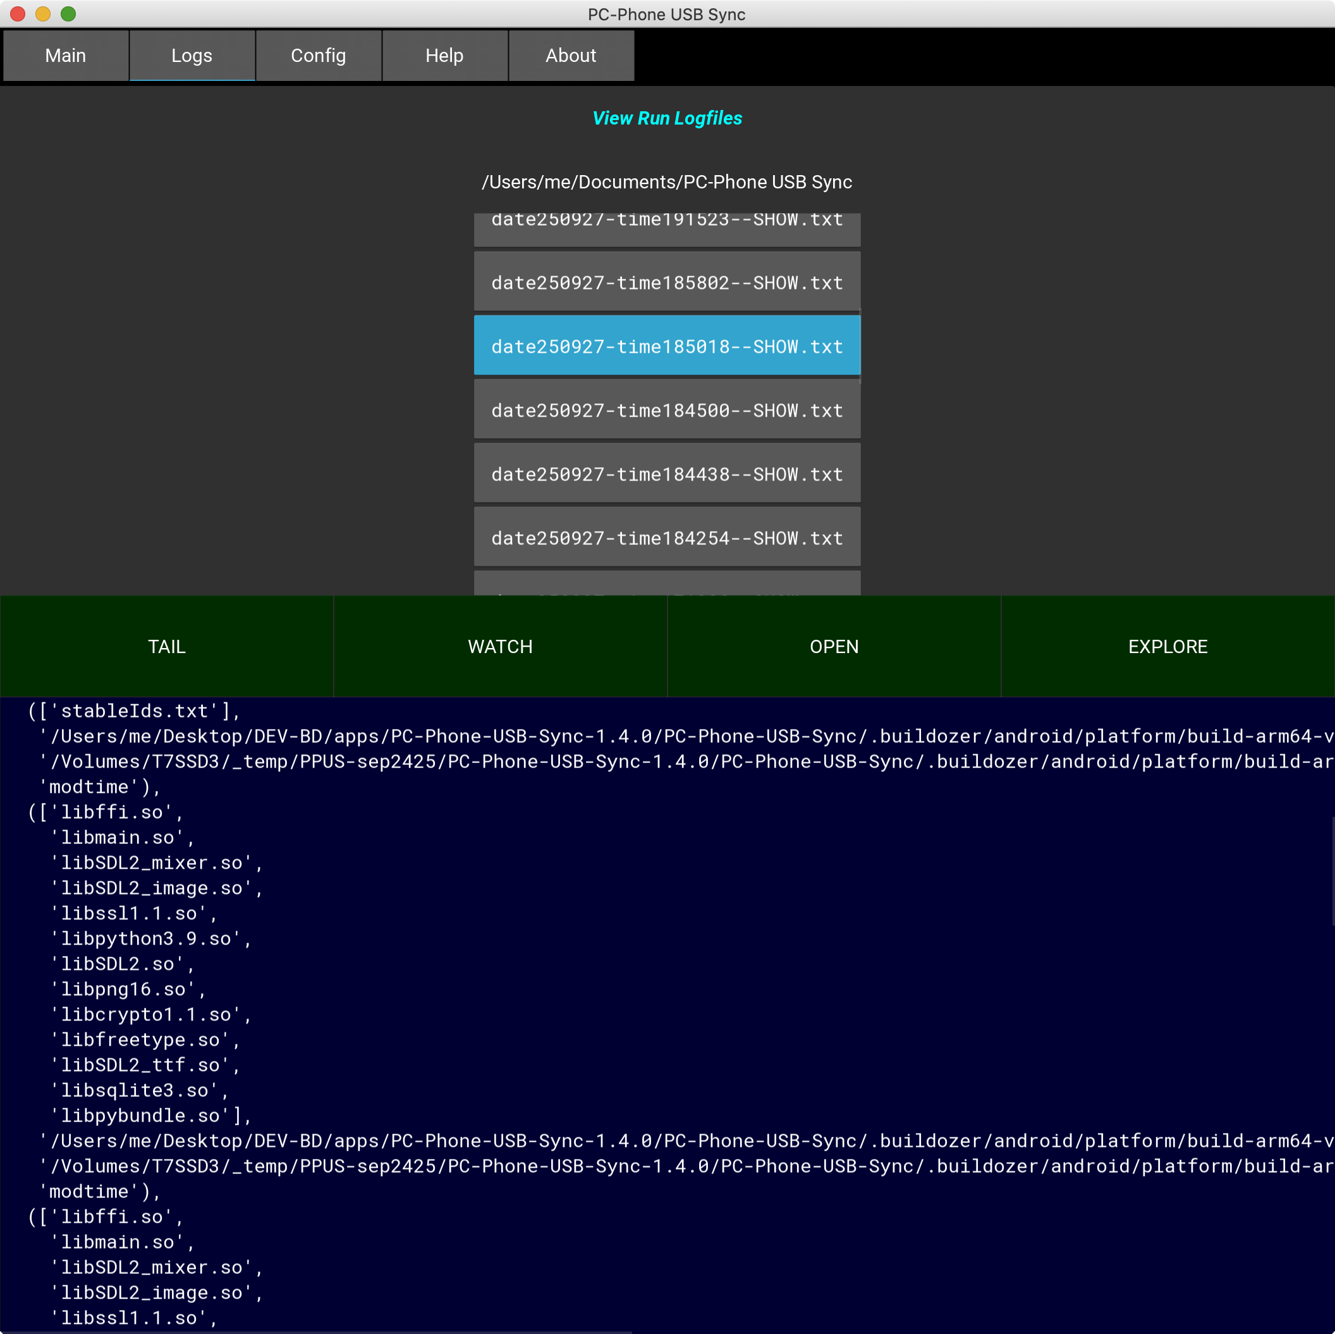Image resolution: width=1335 pixels, height=1334 pixels.
Task: Choose logfile date250927-time184500--SHOW.txt
Action: [x=667, y=410]
